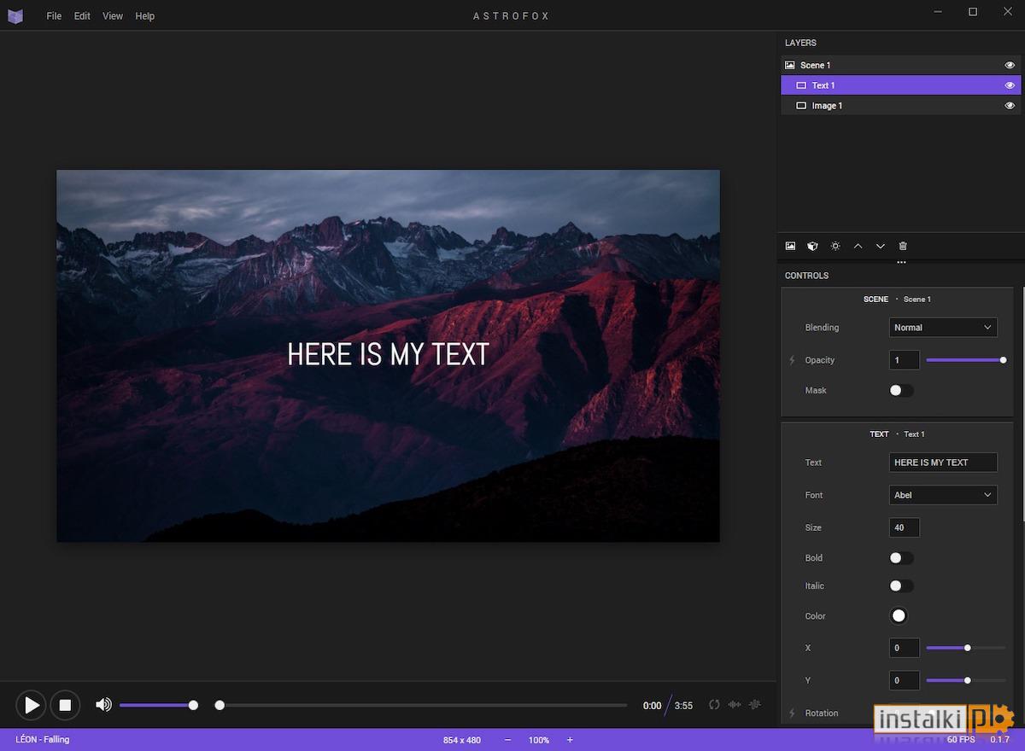Enable the Italic switch
Viewport: 1025px width, 751px height.
pos(901,585)
